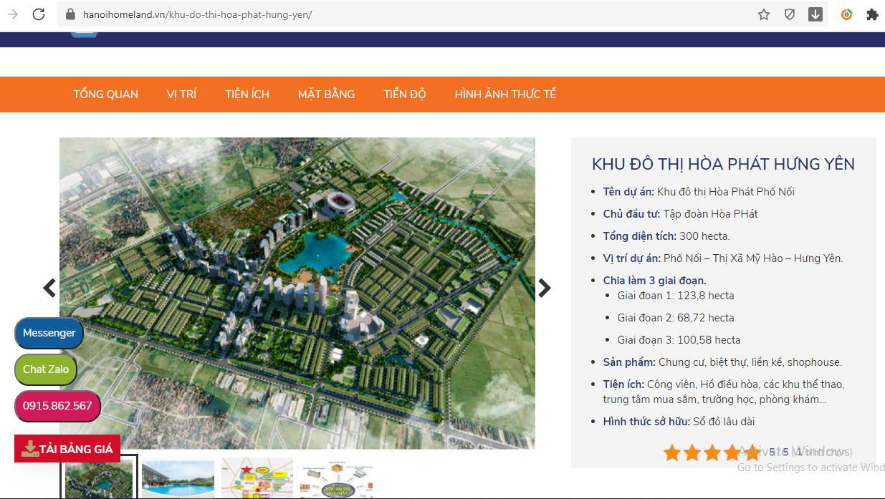Screen dimensions: 885x499
Task: Bookmark this page with the star icon
Action: pyautogui.click(x=764, y=14)
